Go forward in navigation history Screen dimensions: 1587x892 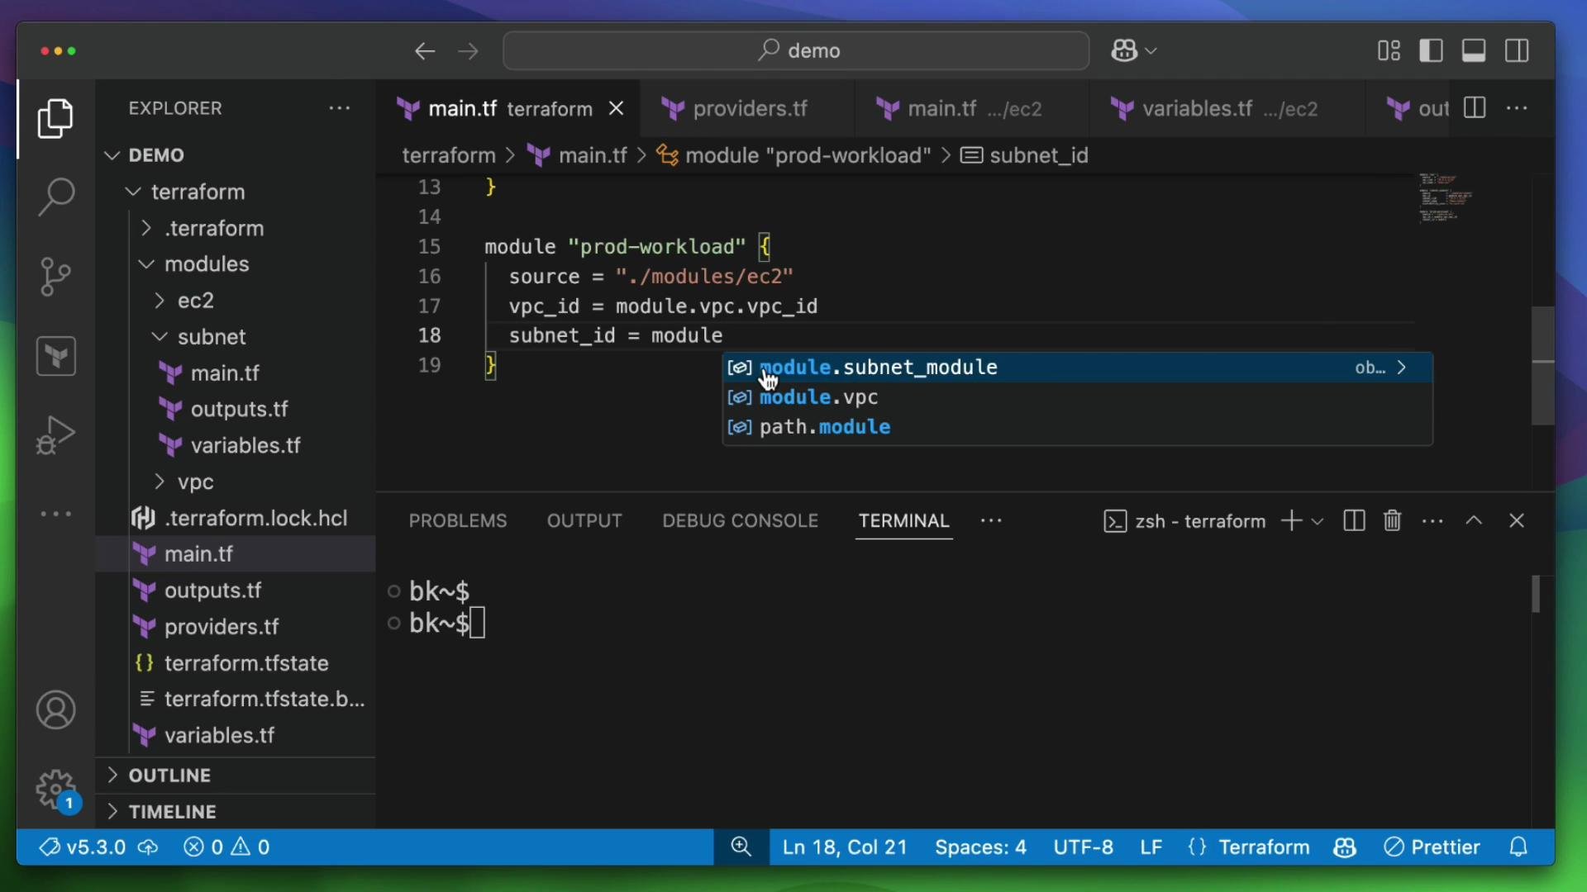(469, 51)
